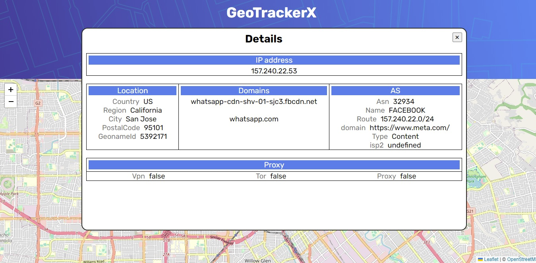Click the Details heading

pos(264,39)
